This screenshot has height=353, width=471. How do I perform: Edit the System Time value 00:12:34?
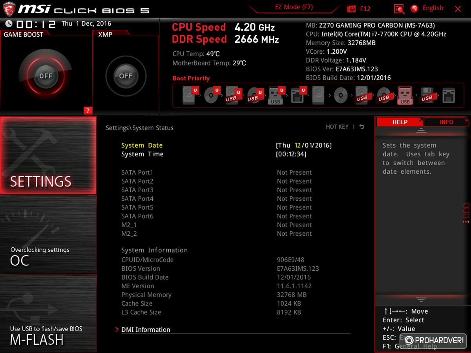[291, 154]
